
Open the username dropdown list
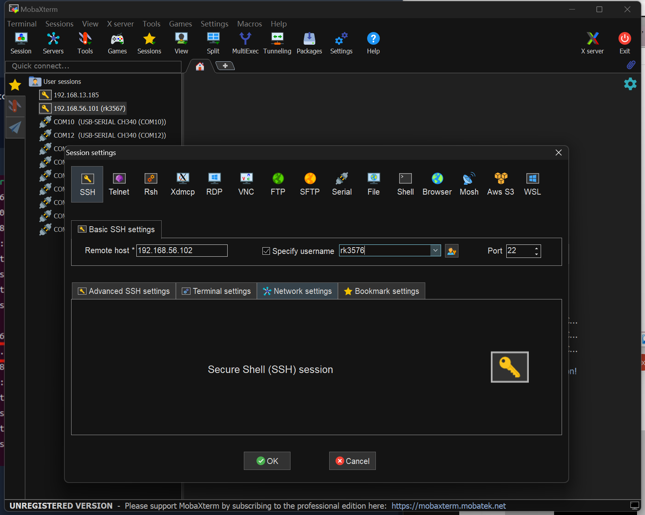tap(436, 250)
